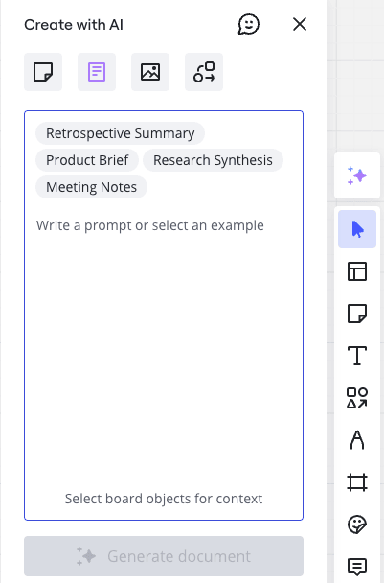This screenshot has width=384, height=583.
Task: Pick the Sticky note tool in toolbar
Action: (x=357, y=314)
